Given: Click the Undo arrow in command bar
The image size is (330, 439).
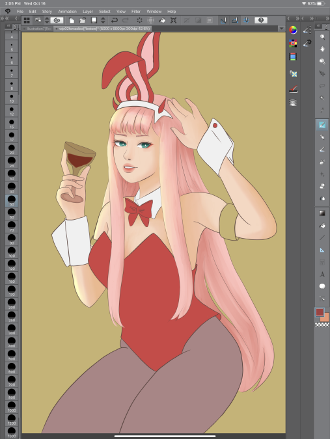Looking at the screenshot, I should coord(115,20).
